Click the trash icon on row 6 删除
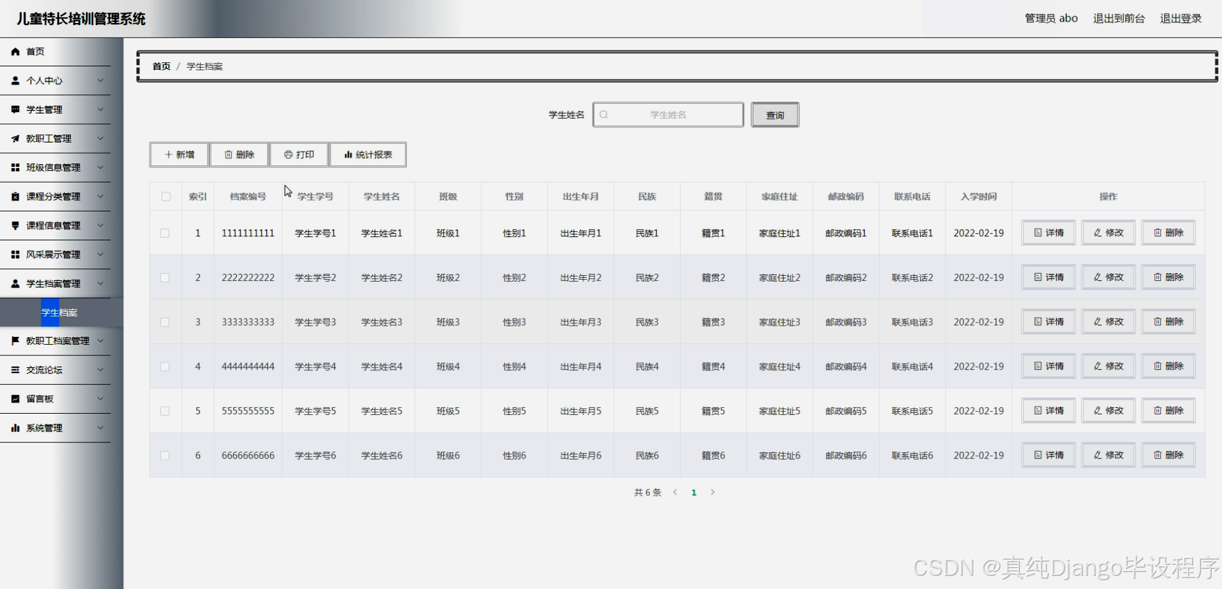 (x=1158, y=454)
